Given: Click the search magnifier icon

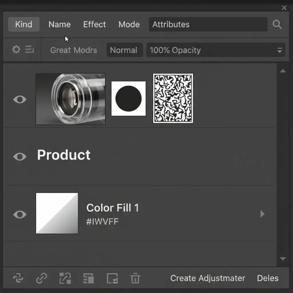Looking at the screenshot, I should tap(277, 25).
